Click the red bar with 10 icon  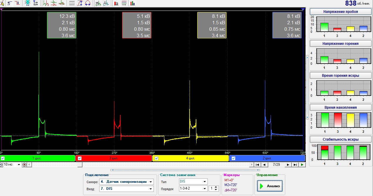coord(116,3)
